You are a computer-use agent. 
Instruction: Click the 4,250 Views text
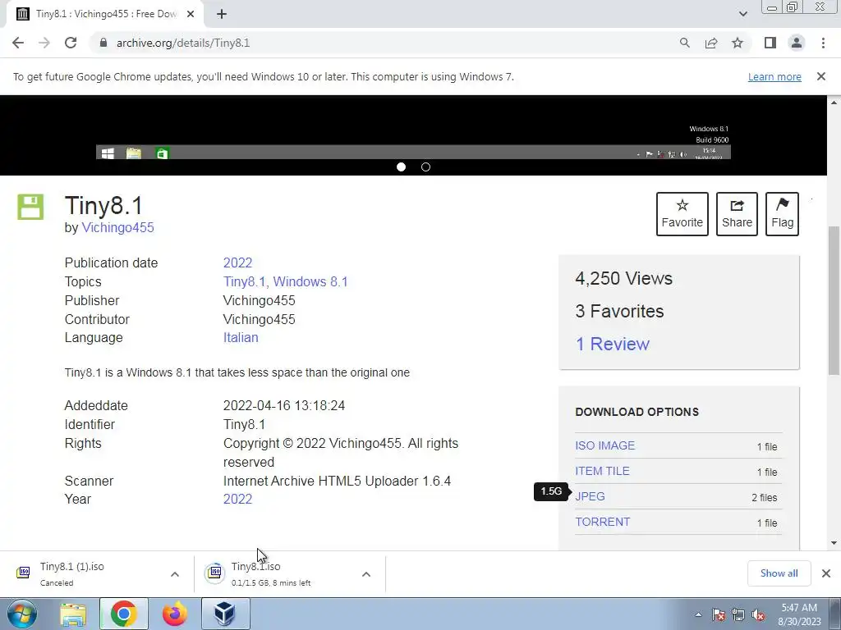point(624,279)
